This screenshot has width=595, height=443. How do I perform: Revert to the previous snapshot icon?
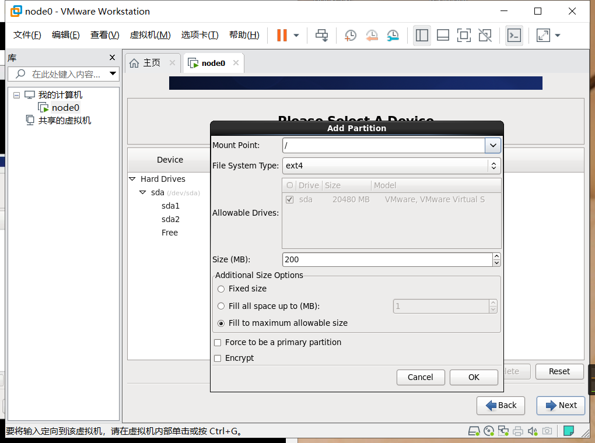tap(372, 36)
